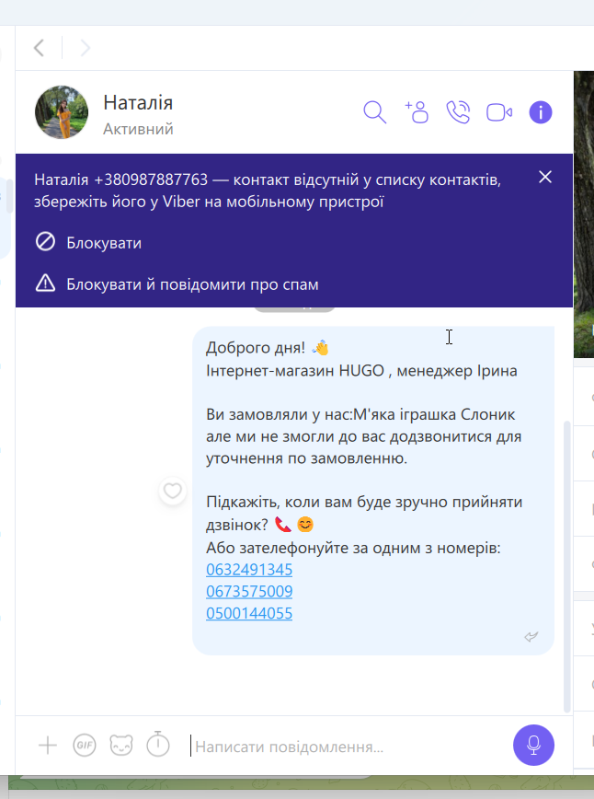Screen dimensions: 594x799
Task: Click the message text Інтернет-магазин HUGO
Action: point(295,370)
